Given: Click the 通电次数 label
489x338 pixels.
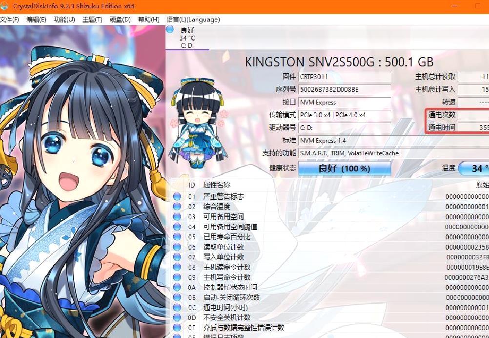Looking at the screenshot, I should pos(442,115).
